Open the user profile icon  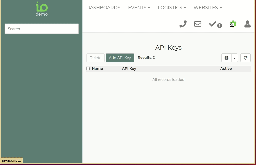[247, 24]
